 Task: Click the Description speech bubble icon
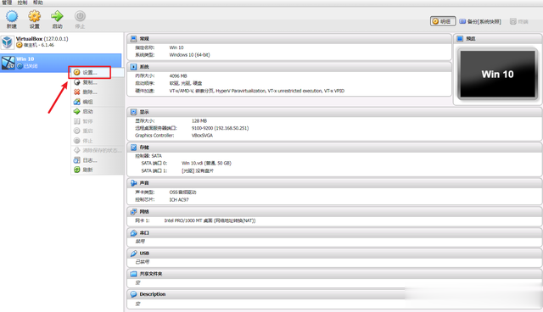point(133,294)
